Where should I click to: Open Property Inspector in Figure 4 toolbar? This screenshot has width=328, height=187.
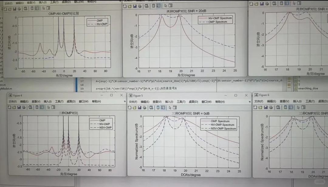(53, 107)
